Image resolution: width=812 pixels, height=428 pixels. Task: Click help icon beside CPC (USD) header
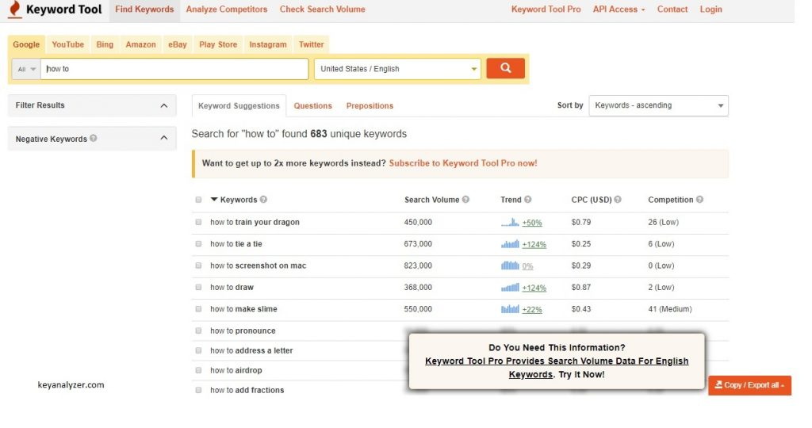pos(618,199)
